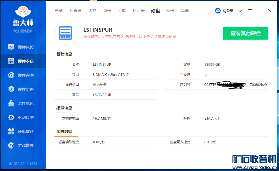Switch to the 显示器 tab

(x=139, y=11)
